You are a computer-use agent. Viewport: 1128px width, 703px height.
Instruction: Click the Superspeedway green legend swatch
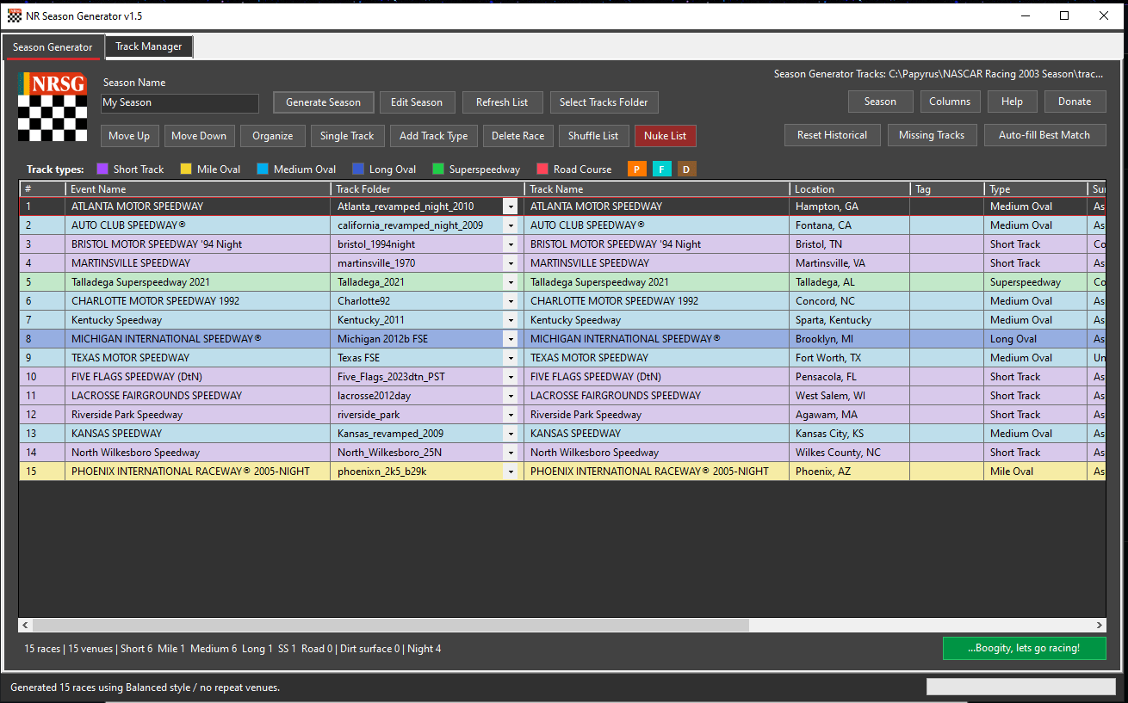438,170
